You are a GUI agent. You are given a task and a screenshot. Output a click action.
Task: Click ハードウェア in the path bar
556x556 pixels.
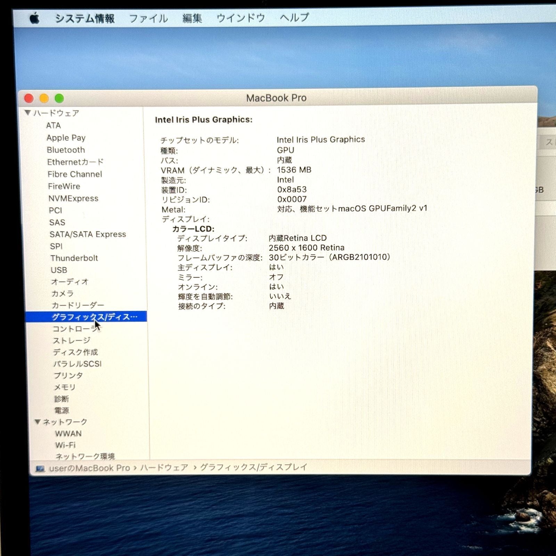[164, 468]
